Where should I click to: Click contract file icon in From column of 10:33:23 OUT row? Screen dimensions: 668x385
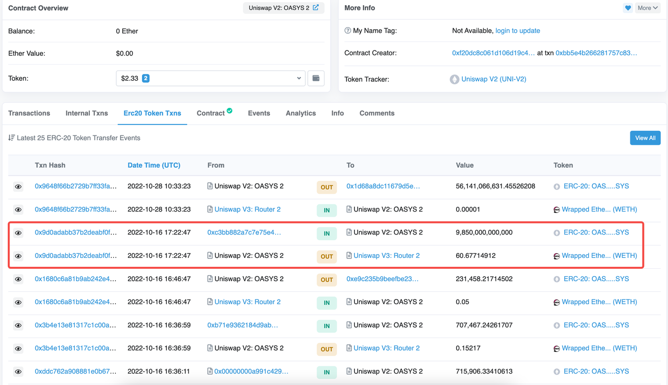coord(210,186)
